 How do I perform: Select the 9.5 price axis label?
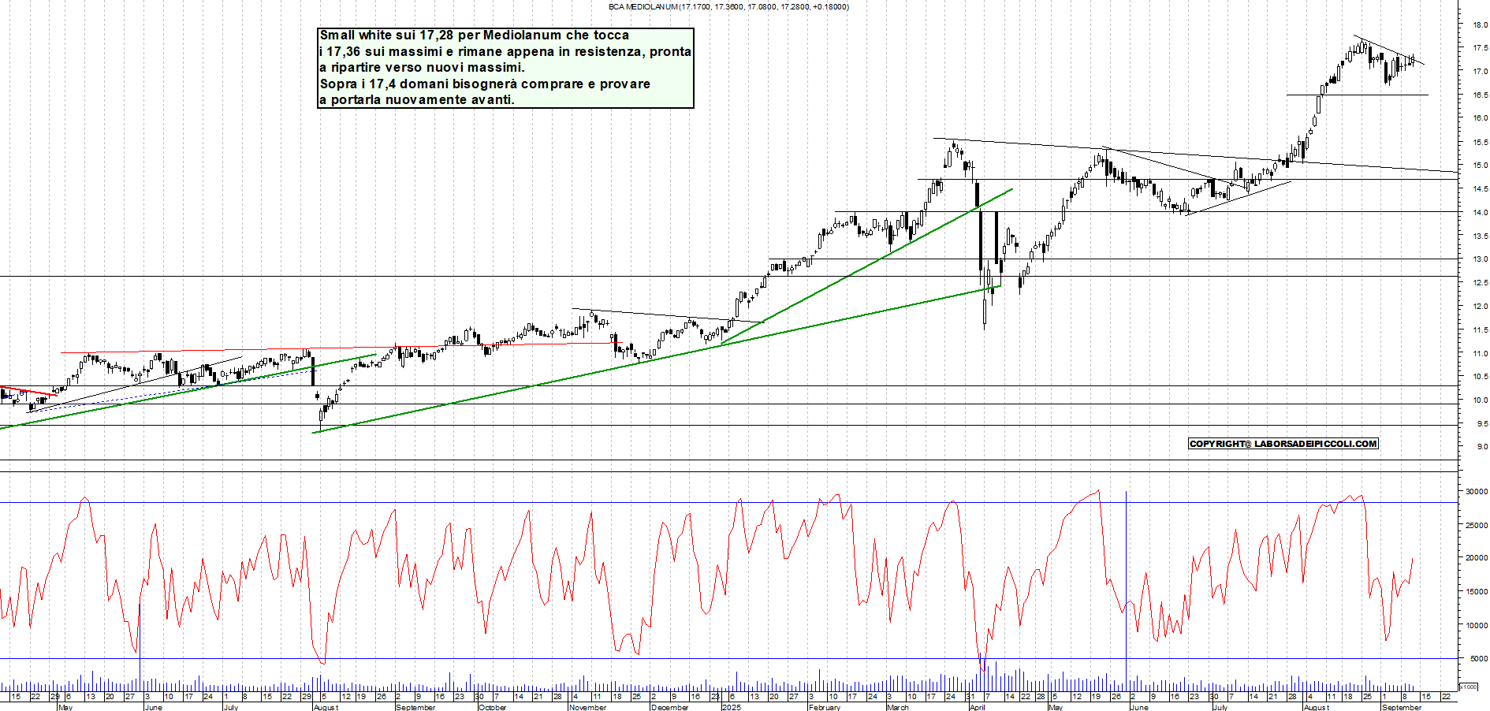[x=1482, y=424]
